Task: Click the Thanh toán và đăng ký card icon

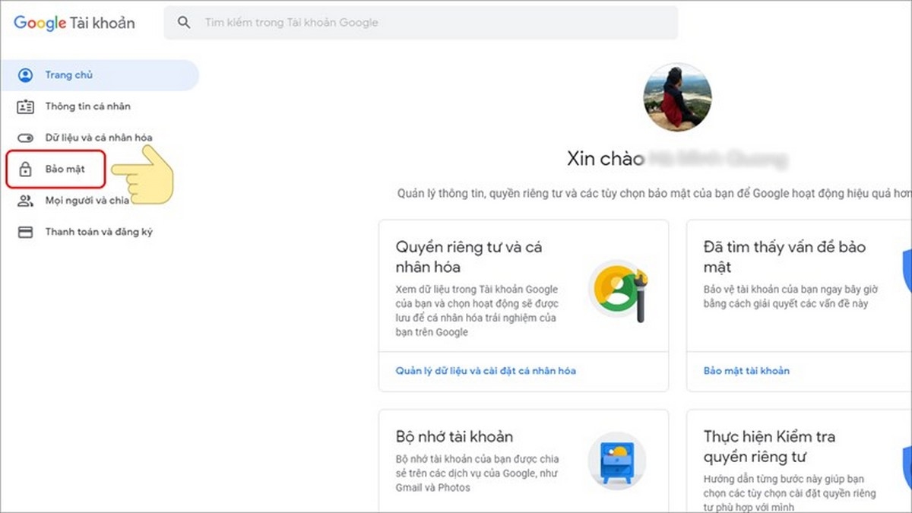Action: point(26,232)
